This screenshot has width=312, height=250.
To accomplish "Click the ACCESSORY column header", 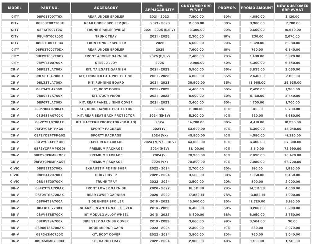I will [106, 8].
